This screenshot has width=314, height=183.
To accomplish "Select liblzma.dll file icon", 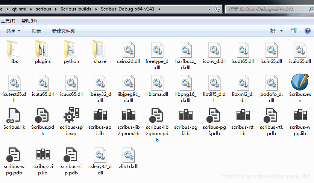I will (157, 83).
